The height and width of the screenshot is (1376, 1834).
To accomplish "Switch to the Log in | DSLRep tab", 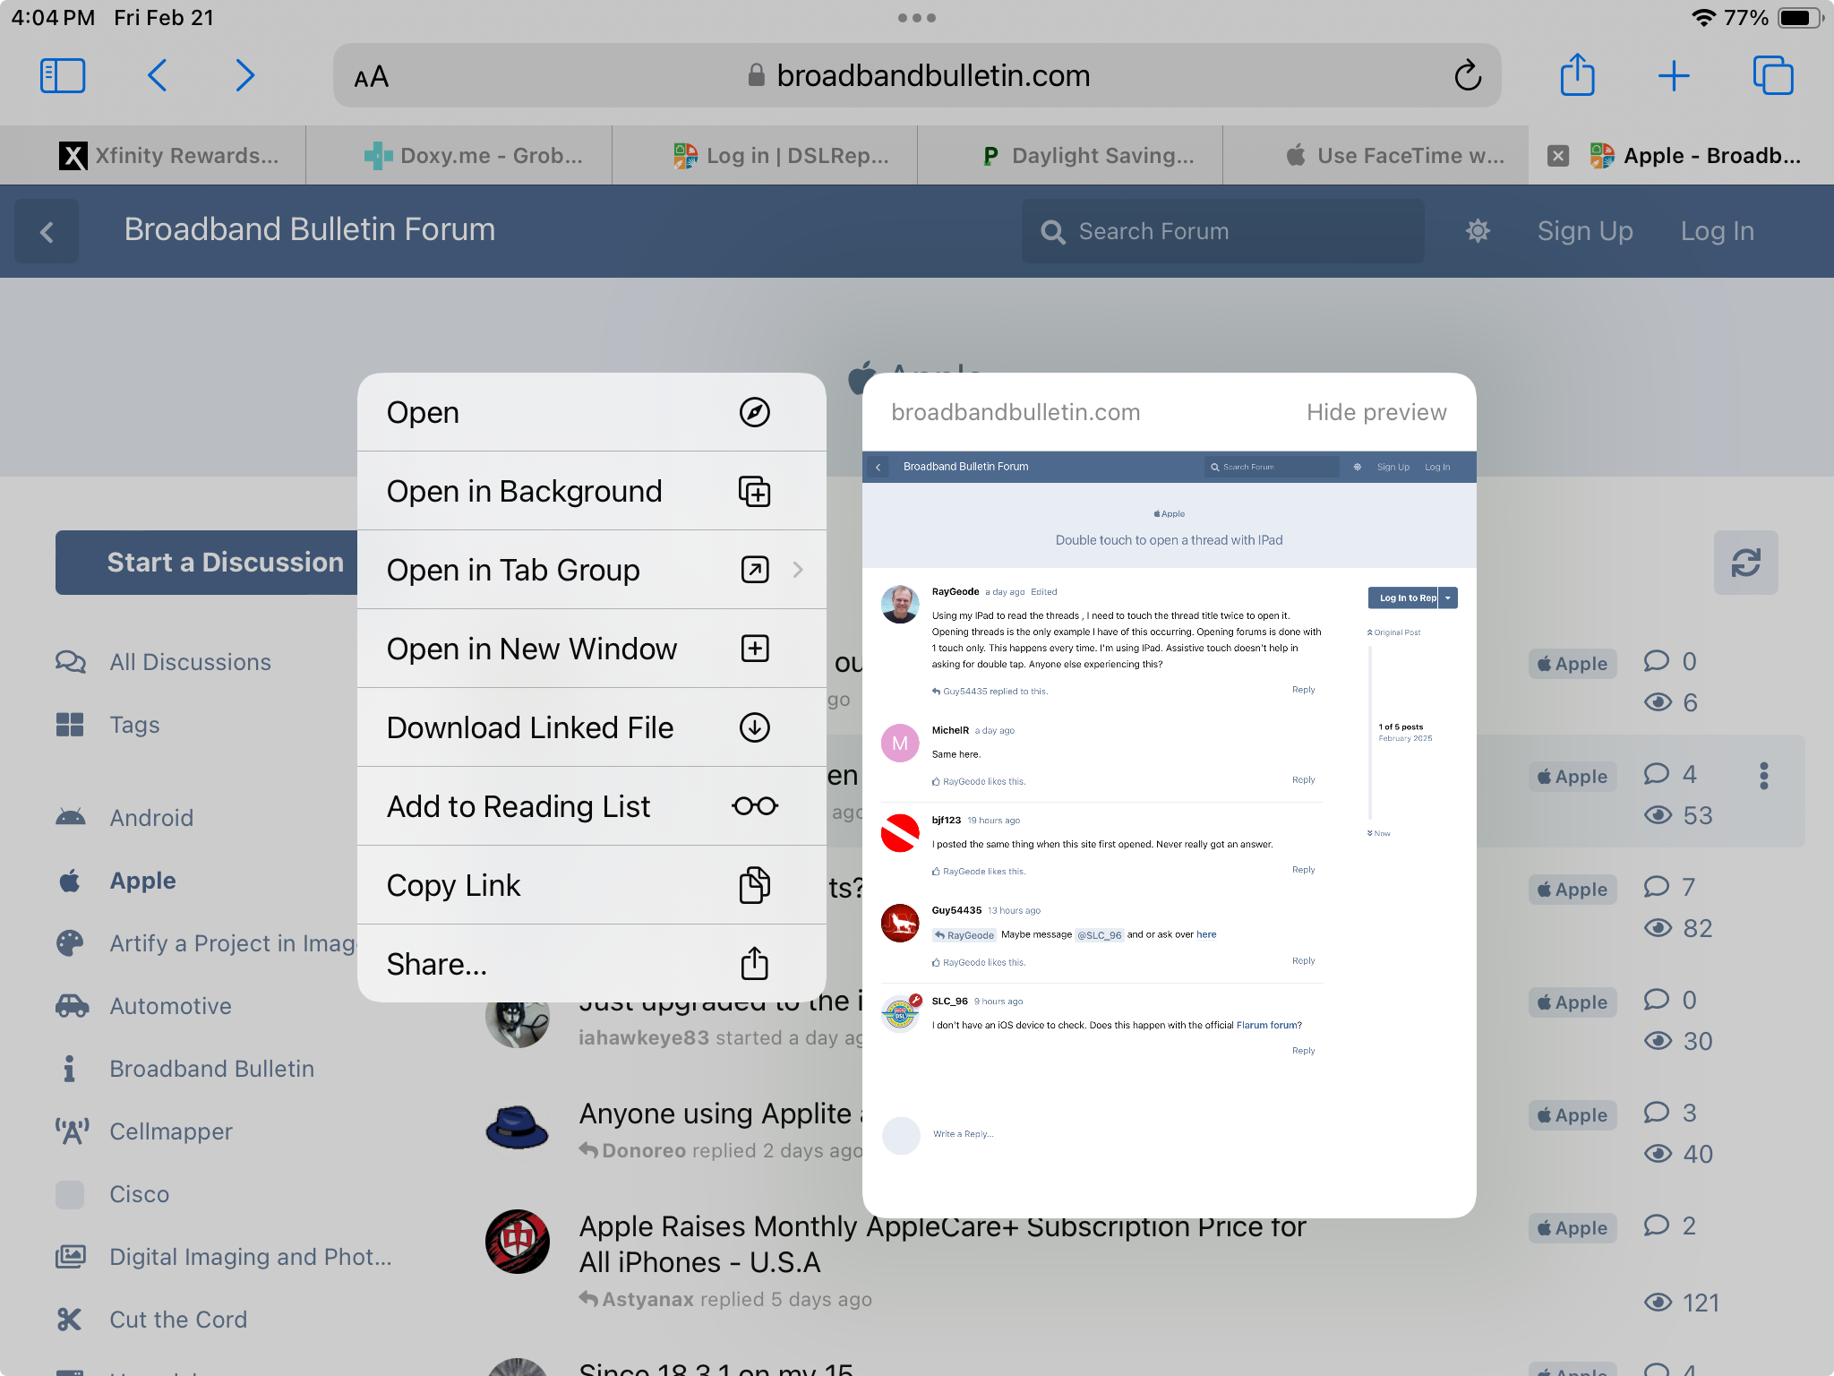I will click(766, 156).
